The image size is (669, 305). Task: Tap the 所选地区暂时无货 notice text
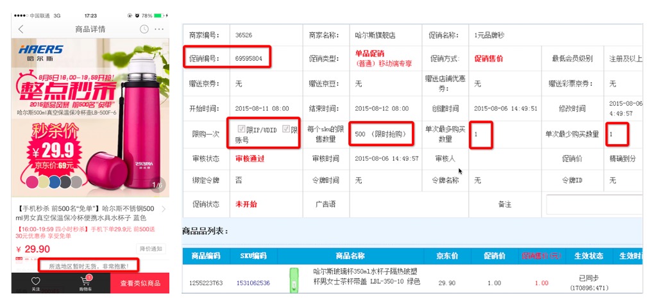[89, 267]
